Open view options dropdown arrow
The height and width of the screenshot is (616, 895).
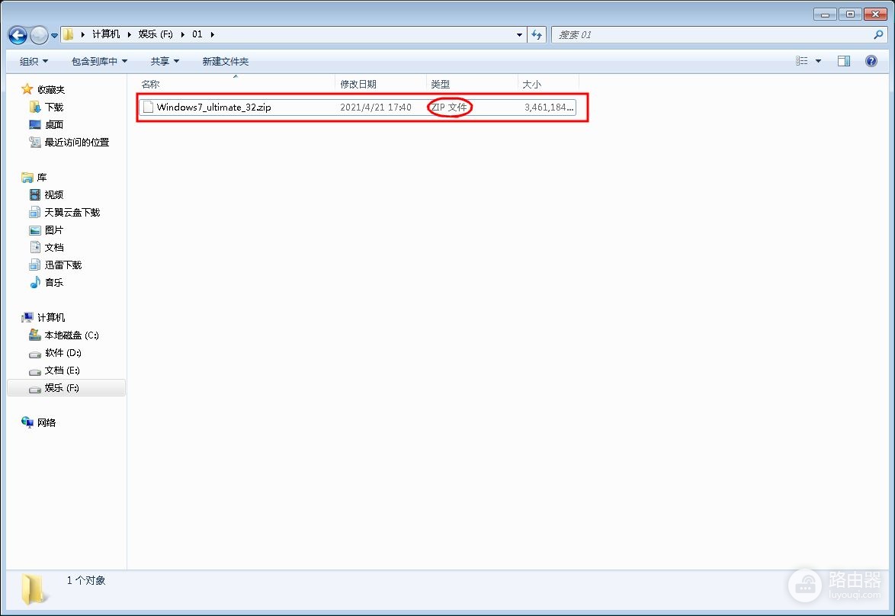[818, 61]
